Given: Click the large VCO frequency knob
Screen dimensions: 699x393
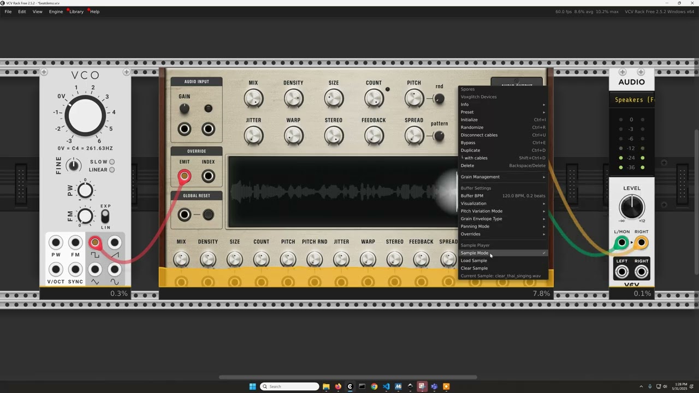Looking at the screenshot, I should click(85, 115).
